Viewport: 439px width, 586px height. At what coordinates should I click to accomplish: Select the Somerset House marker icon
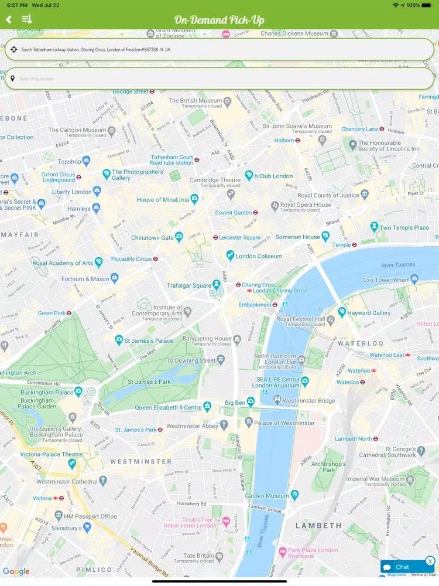coord(325,236)
